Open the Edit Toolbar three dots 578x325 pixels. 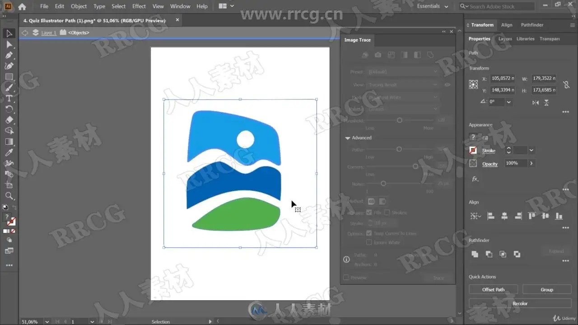point(9,265)
